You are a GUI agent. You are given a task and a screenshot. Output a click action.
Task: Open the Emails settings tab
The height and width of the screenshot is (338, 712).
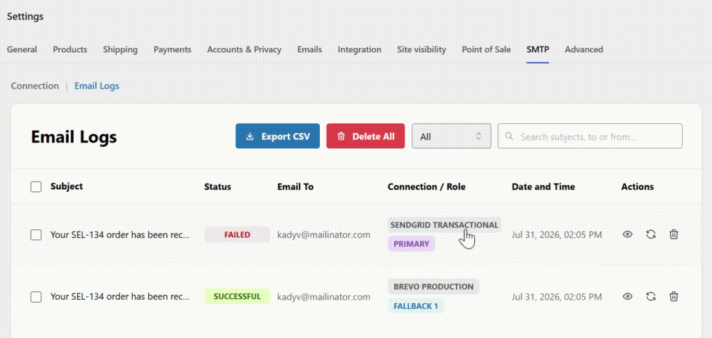click(309, 49)
